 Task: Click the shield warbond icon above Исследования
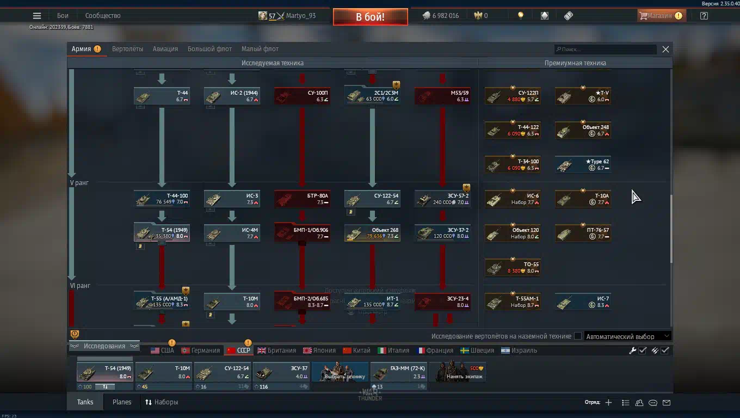(x=75, y=334)
